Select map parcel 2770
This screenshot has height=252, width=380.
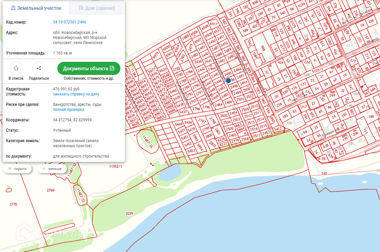click(x=13, y=204)
